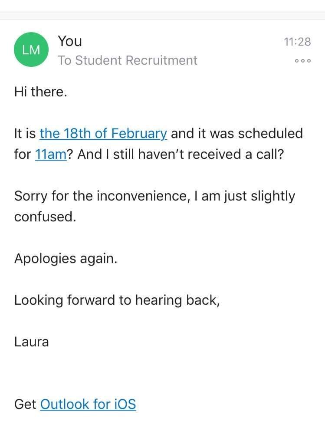Screen dimensions: 325x421
Task: Select the "Apologies again." line
Action: point(66,258)
